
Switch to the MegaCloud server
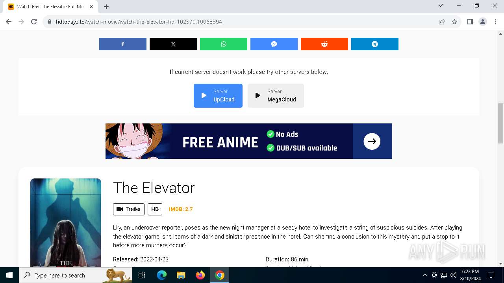276,96
